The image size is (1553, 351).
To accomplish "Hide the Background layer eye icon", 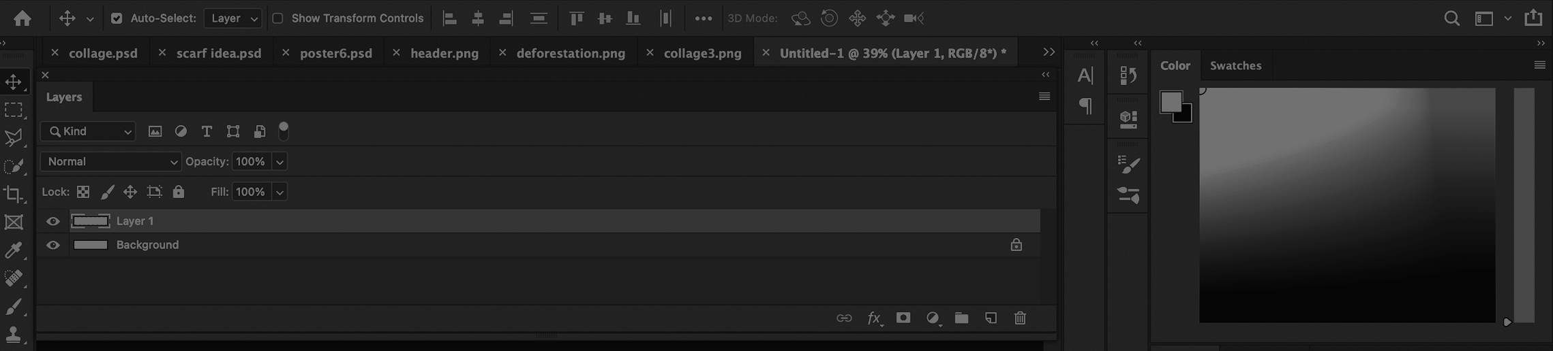I will (x=52, y=245).
